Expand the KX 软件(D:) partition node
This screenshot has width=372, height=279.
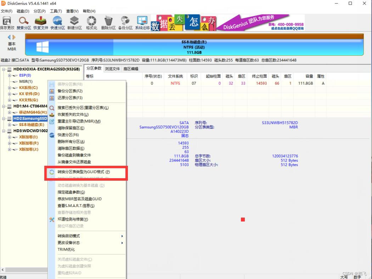pos(10,94)
